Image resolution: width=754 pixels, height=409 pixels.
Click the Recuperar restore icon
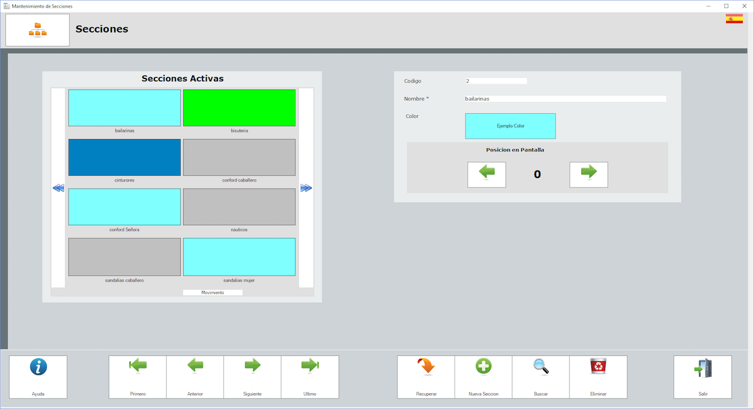(426, 367)
